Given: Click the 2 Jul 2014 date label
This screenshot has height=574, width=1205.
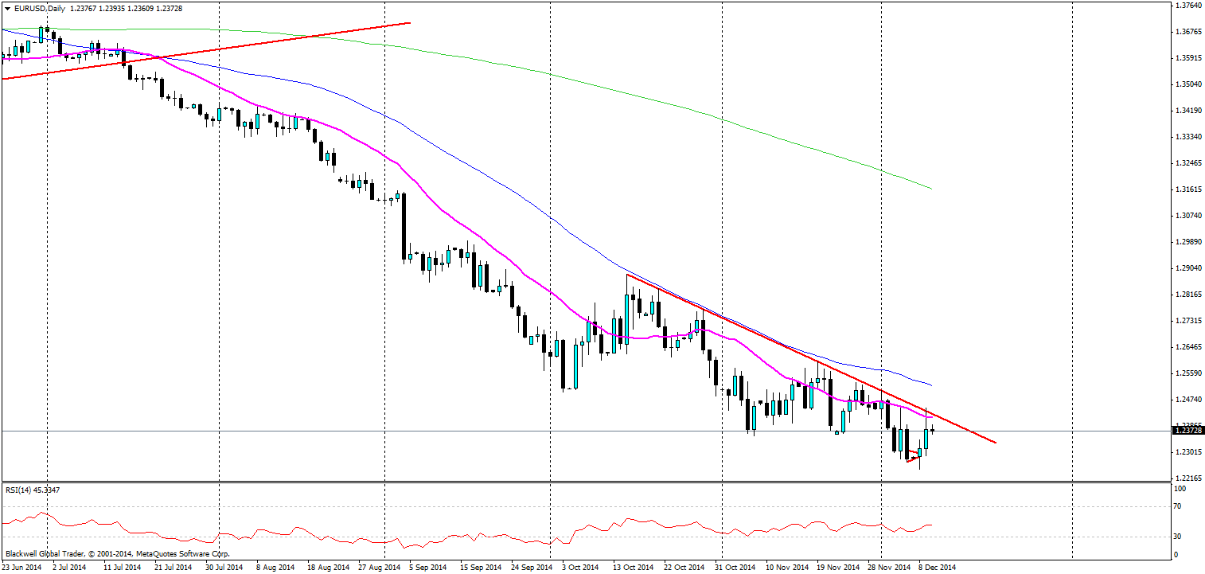Looking at the screenshot, I should coord(69,568).
